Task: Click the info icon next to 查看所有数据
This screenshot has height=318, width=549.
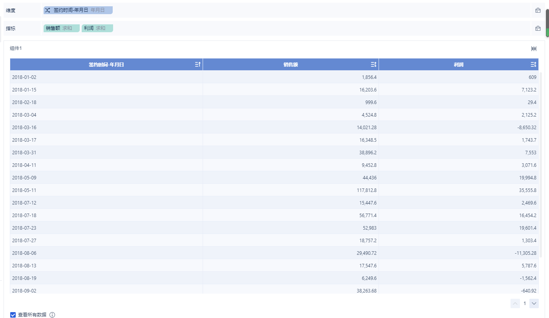Action: pyautogui.click(x=52, y=315)
